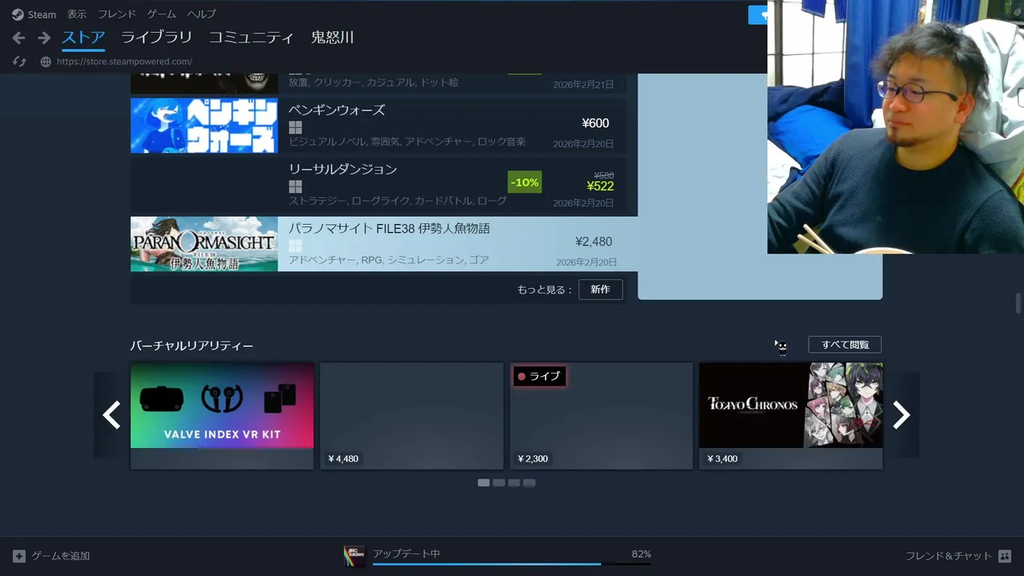Viewport: 1024px width, 576px height.
Task: Select パラノマサイト FILE38 伊勢人魚物語 title
Action: click(x=389, y=229)
